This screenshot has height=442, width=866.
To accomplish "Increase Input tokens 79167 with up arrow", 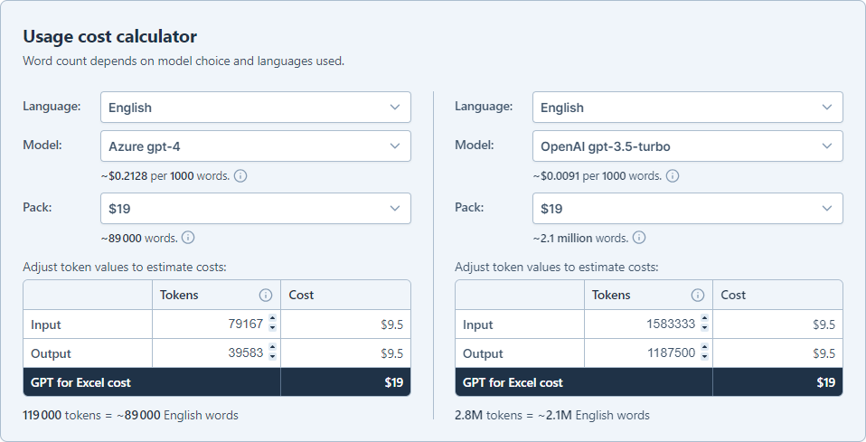I will 272,318.
